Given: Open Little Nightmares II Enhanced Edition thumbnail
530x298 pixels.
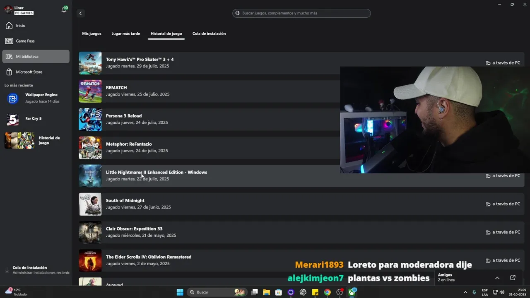Looking at the screenshot, I should pyautogui.click(x=90, y=176).
